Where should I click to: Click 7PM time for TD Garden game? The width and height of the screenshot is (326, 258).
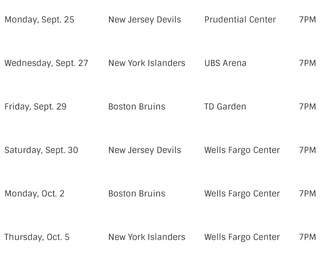307,107
